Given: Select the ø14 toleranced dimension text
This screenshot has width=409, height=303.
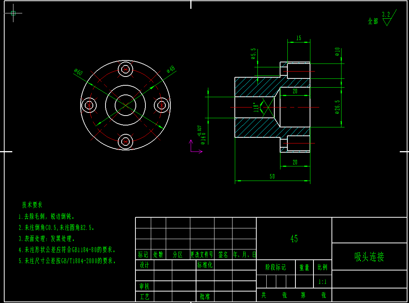Looking at the screenshot, I should (x=202, y=135).
